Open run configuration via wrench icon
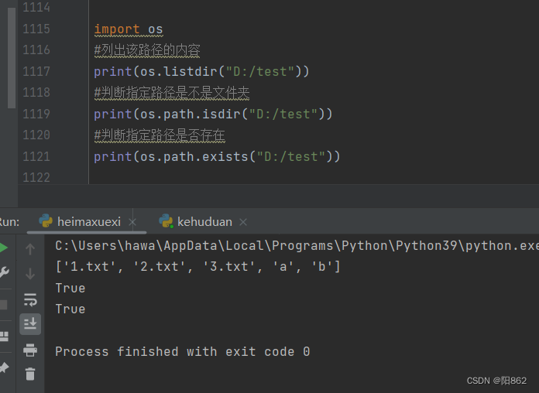This screenshot has width=539, height=393. point(3,272)
